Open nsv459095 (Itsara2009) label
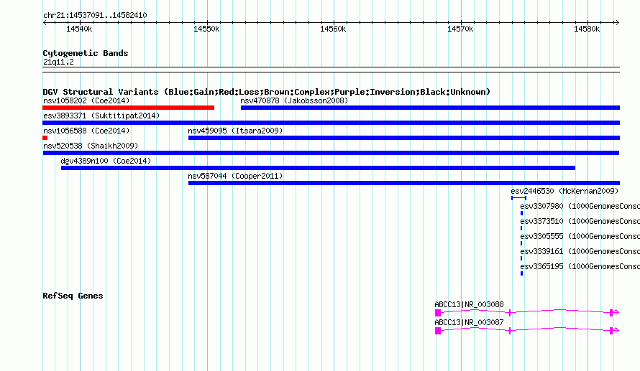Viewport: 640px width, 371px height. [235, 131]
